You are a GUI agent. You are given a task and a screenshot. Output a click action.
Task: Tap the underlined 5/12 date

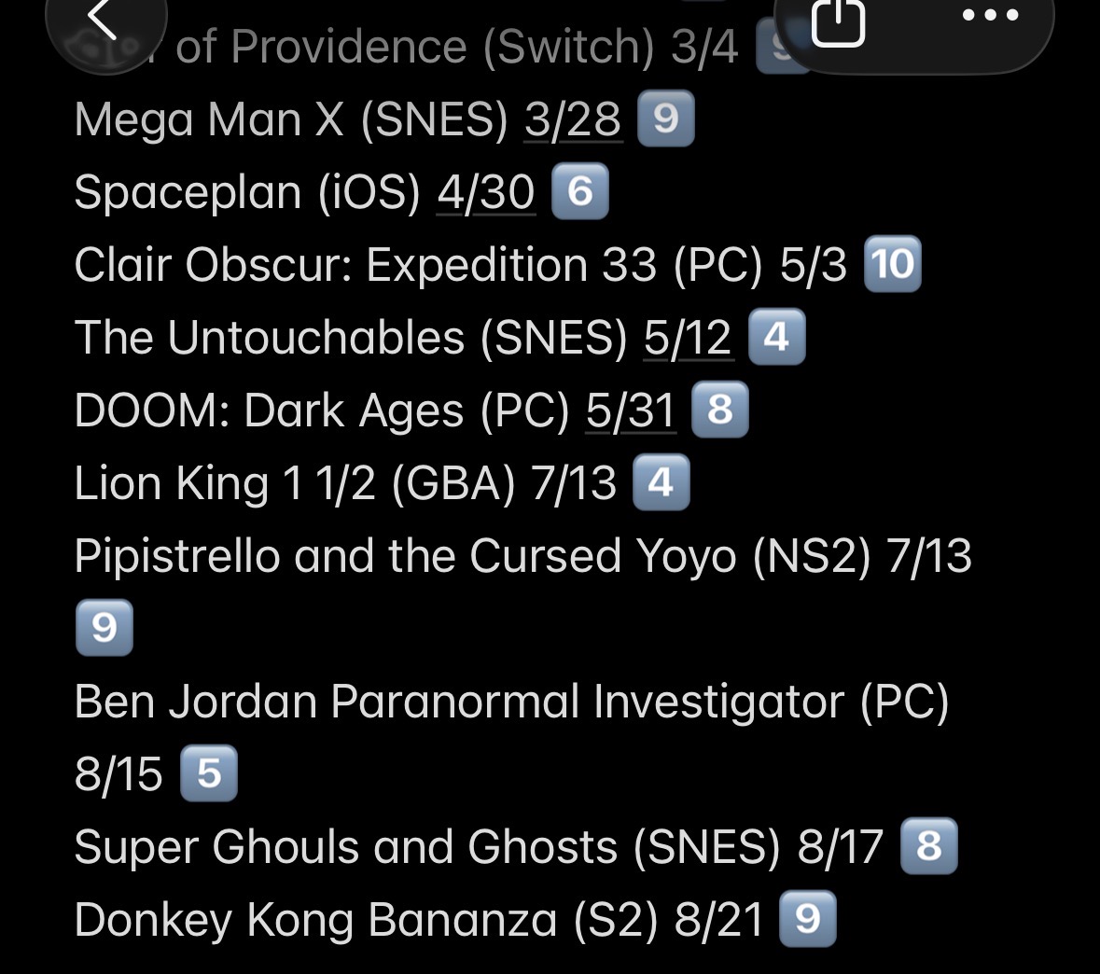pyautogui.click(x=689, y=338)
